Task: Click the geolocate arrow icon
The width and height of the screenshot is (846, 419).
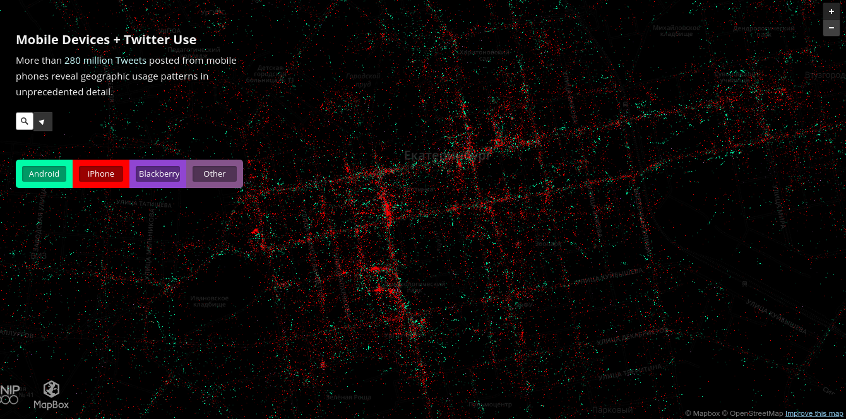Action: click(x=42, y=122)
